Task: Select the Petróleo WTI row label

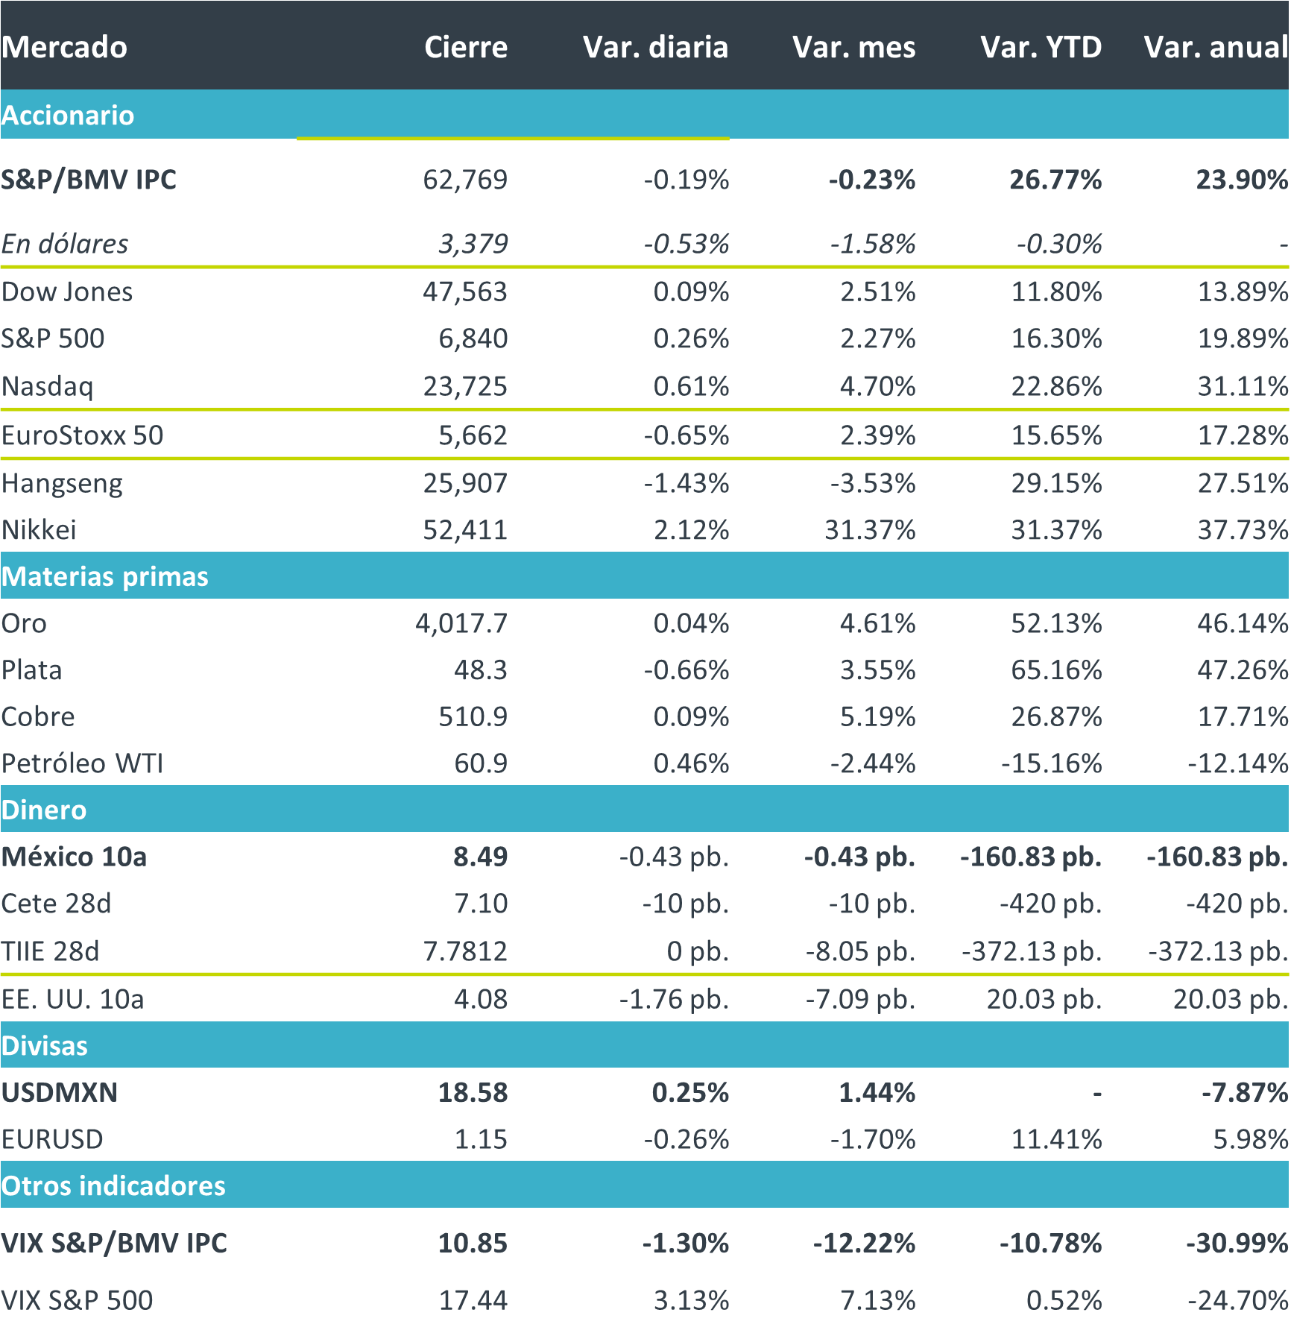Action: tap(82, 763)
